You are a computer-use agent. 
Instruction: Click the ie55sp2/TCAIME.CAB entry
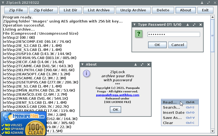point(38,66)
